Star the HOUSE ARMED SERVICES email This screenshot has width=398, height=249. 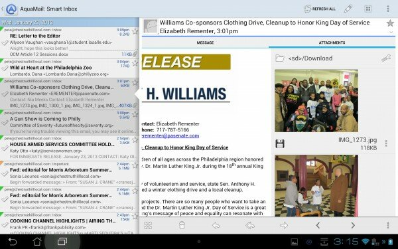click(x=135, y=139)
